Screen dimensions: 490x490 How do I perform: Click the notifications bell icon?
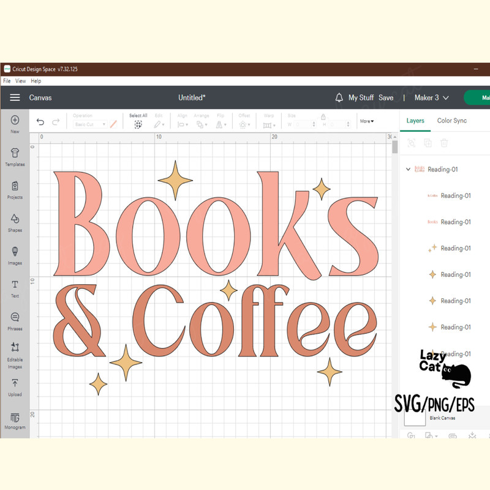coord(339,97)
